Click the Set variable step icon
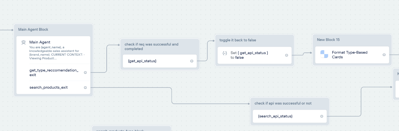The width and height of the screenshot is (399, 131). pos(225,53)
